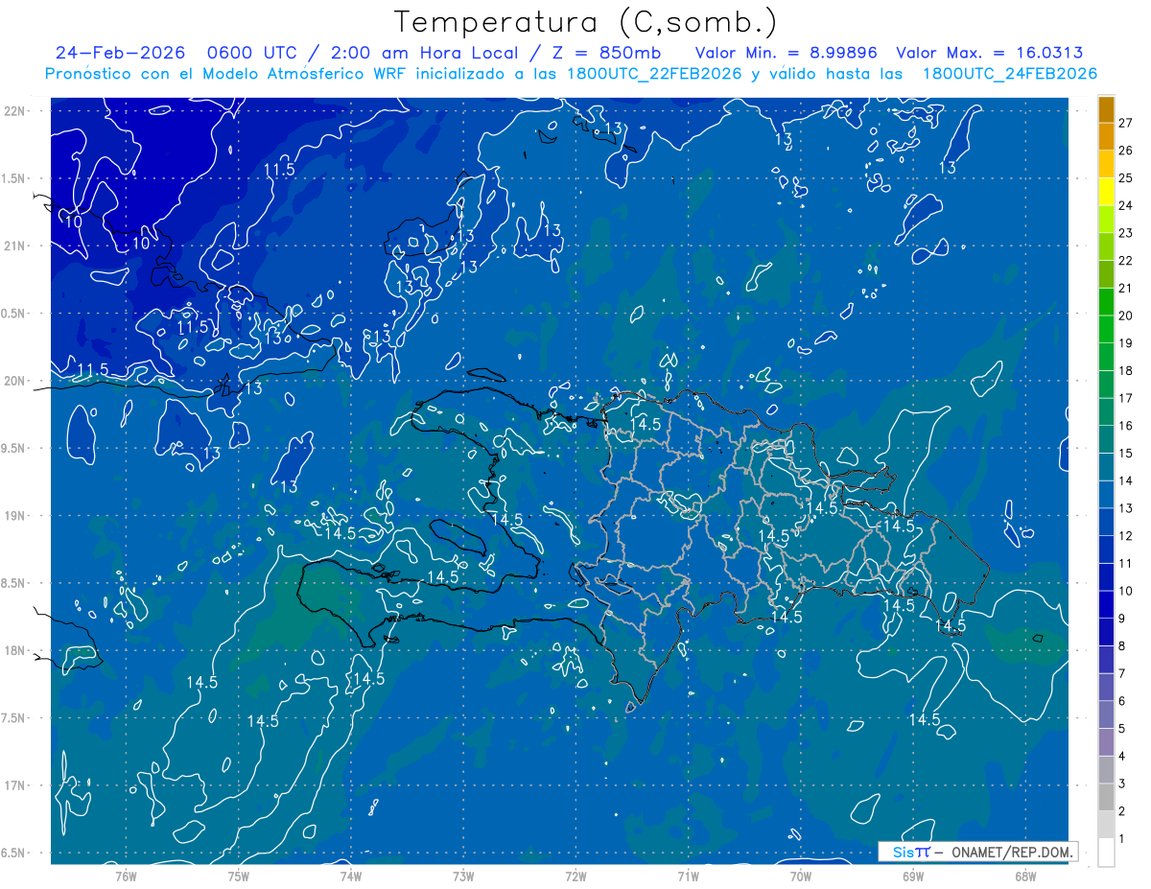Click the '17N' latitude axis label
The height and width of the screenshot is (889, 1151).
(x=13, y=786)
